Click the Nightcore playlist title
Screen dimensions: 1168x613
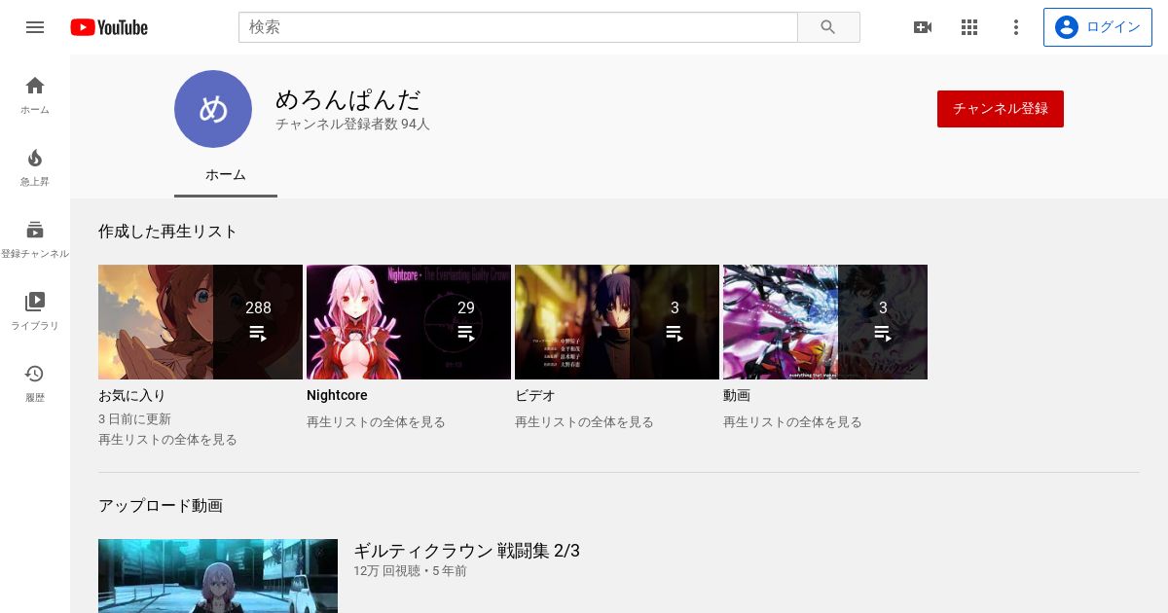(x=337, y=396)
